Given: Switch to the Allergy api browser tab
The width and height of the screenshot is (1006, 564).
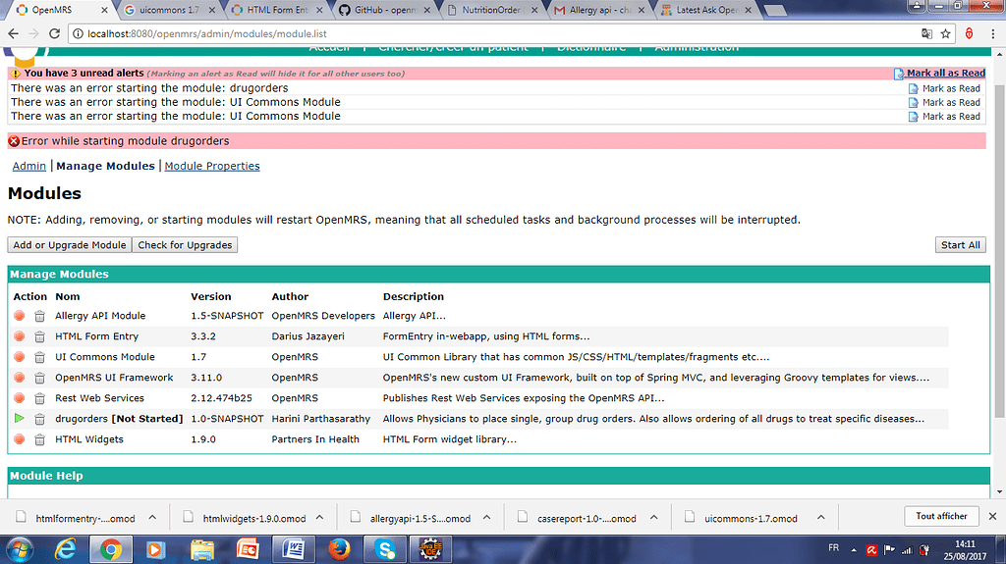Looking at the screenshot, I should click(595, 10).
